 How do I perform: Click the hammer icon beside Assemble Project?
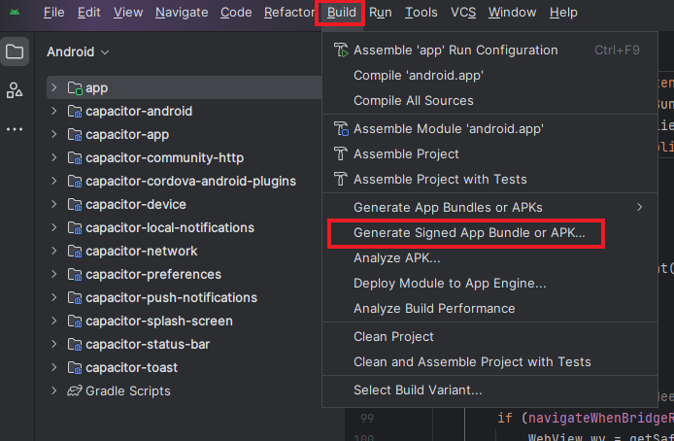coord(340,154)
